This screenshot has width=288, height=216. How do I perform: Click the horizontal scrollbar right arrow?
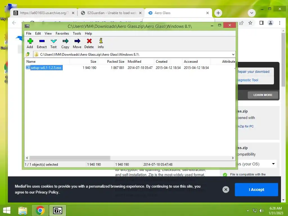tap(233, 158)
